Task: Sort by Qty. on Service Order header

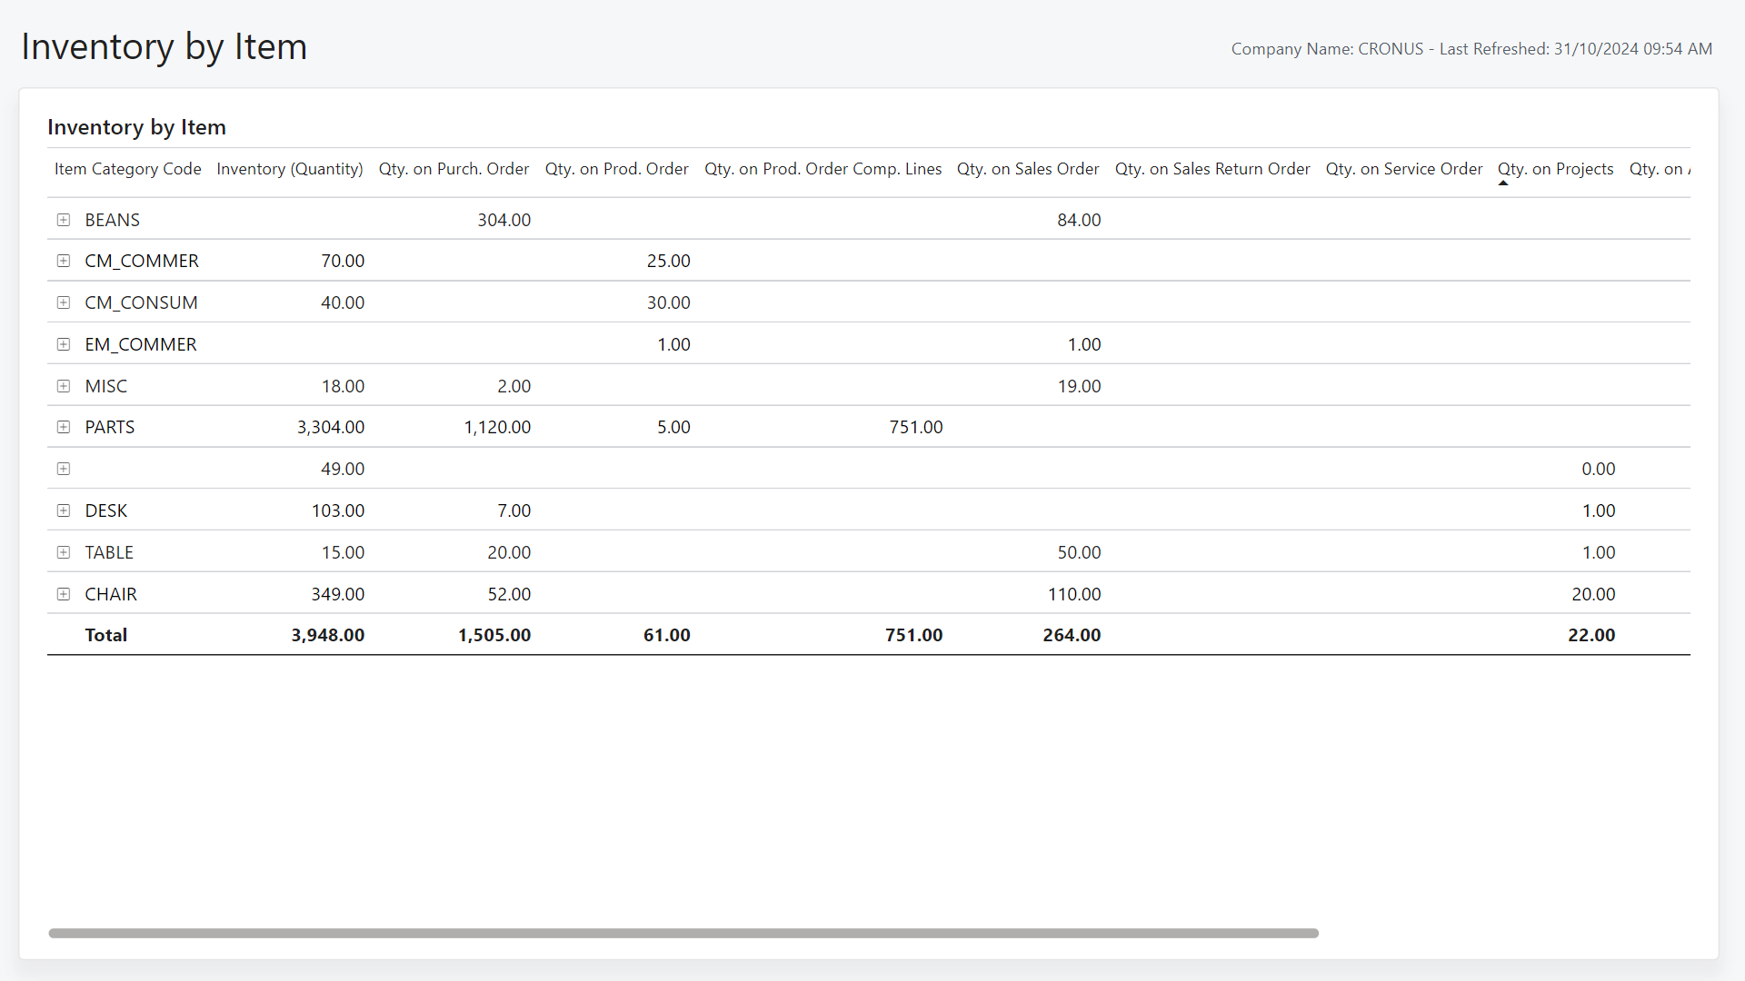Action: tap(1403, 169)
